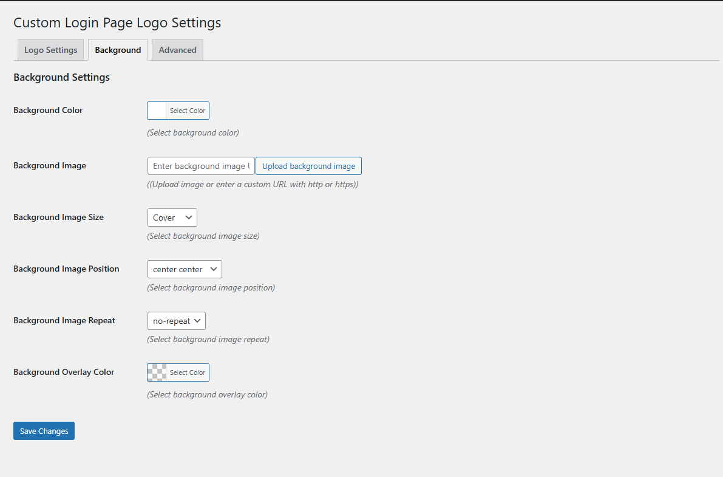Image resolution: width=723 pixels, height=477 pixels.
Task: Select the Background tab
Action: 117,49
